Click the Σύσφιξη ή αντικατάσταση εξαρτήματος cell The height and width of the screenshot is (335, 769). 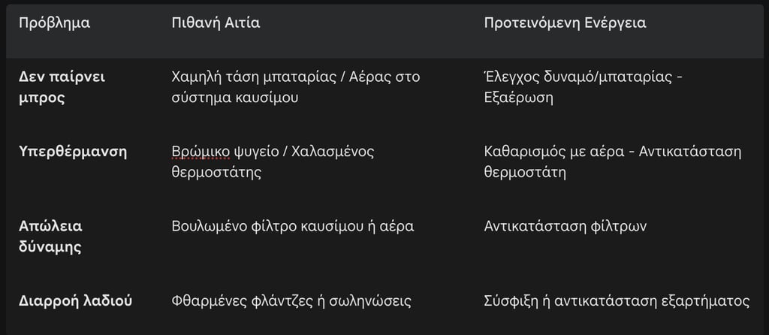point(617,300)
